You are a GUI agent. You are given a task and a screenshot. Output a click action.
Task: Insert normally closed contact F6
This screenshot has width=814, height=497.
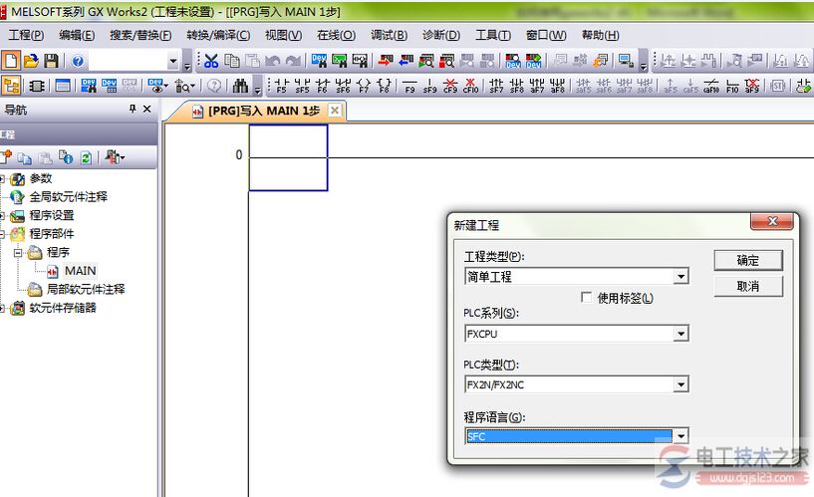[x=323, y=86]
